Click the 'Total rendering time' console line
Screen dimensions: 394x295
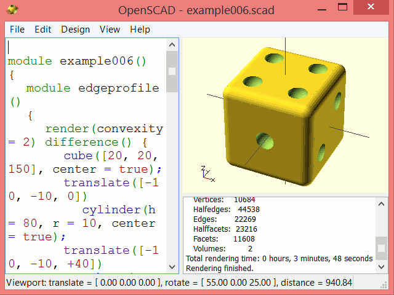(x=279, y=258)
